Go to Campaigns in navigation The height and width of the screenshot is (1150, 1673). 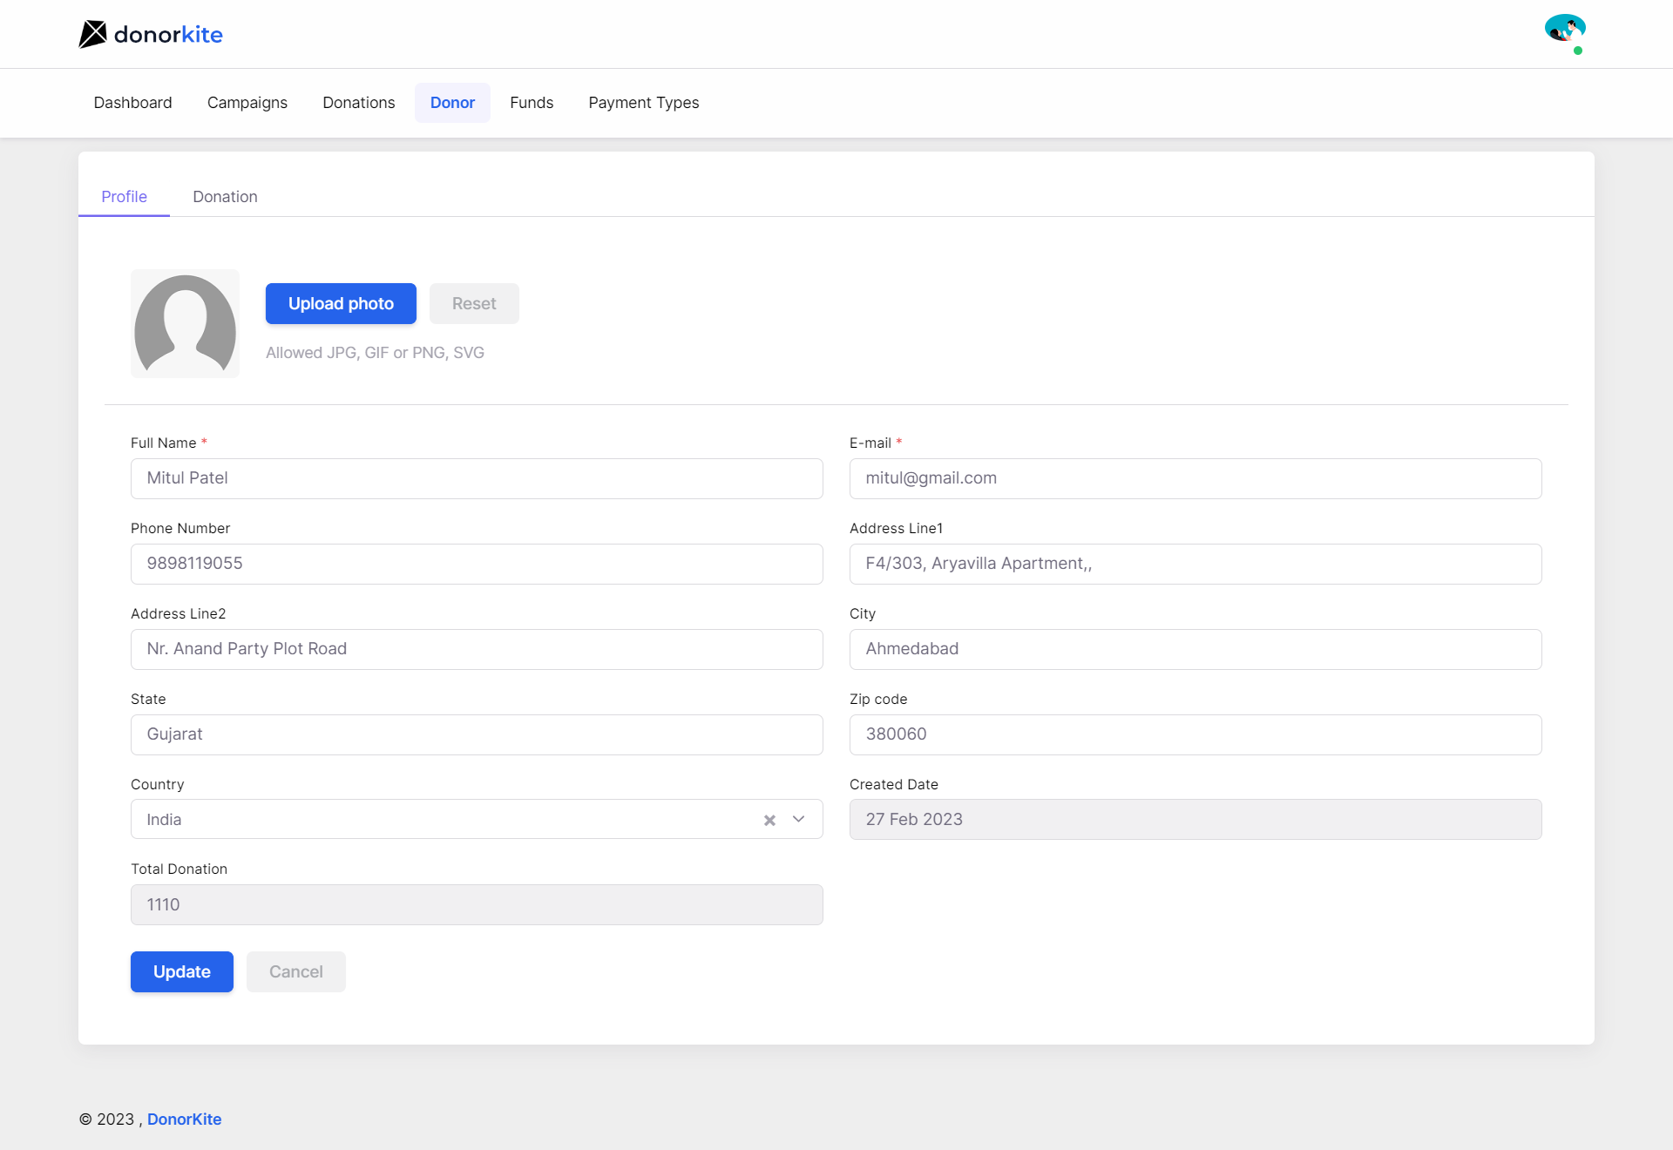pos(247,103)
